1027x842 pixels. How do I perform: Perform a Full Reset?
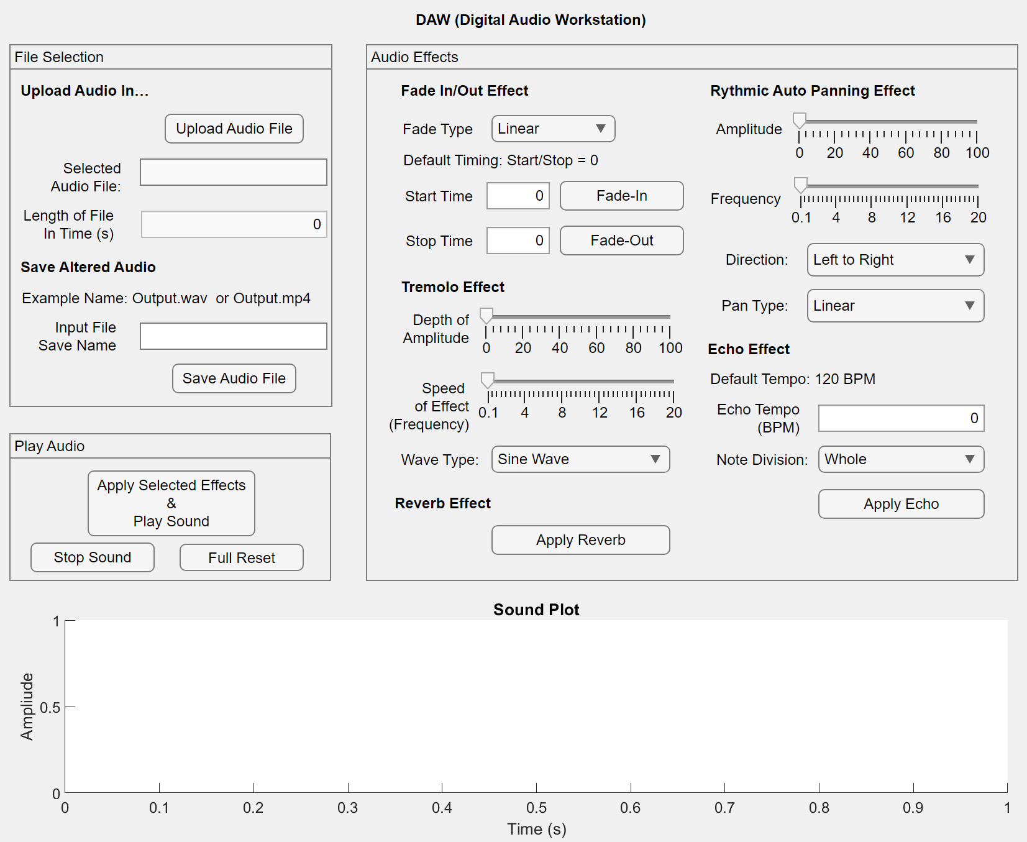coord(241,557)
